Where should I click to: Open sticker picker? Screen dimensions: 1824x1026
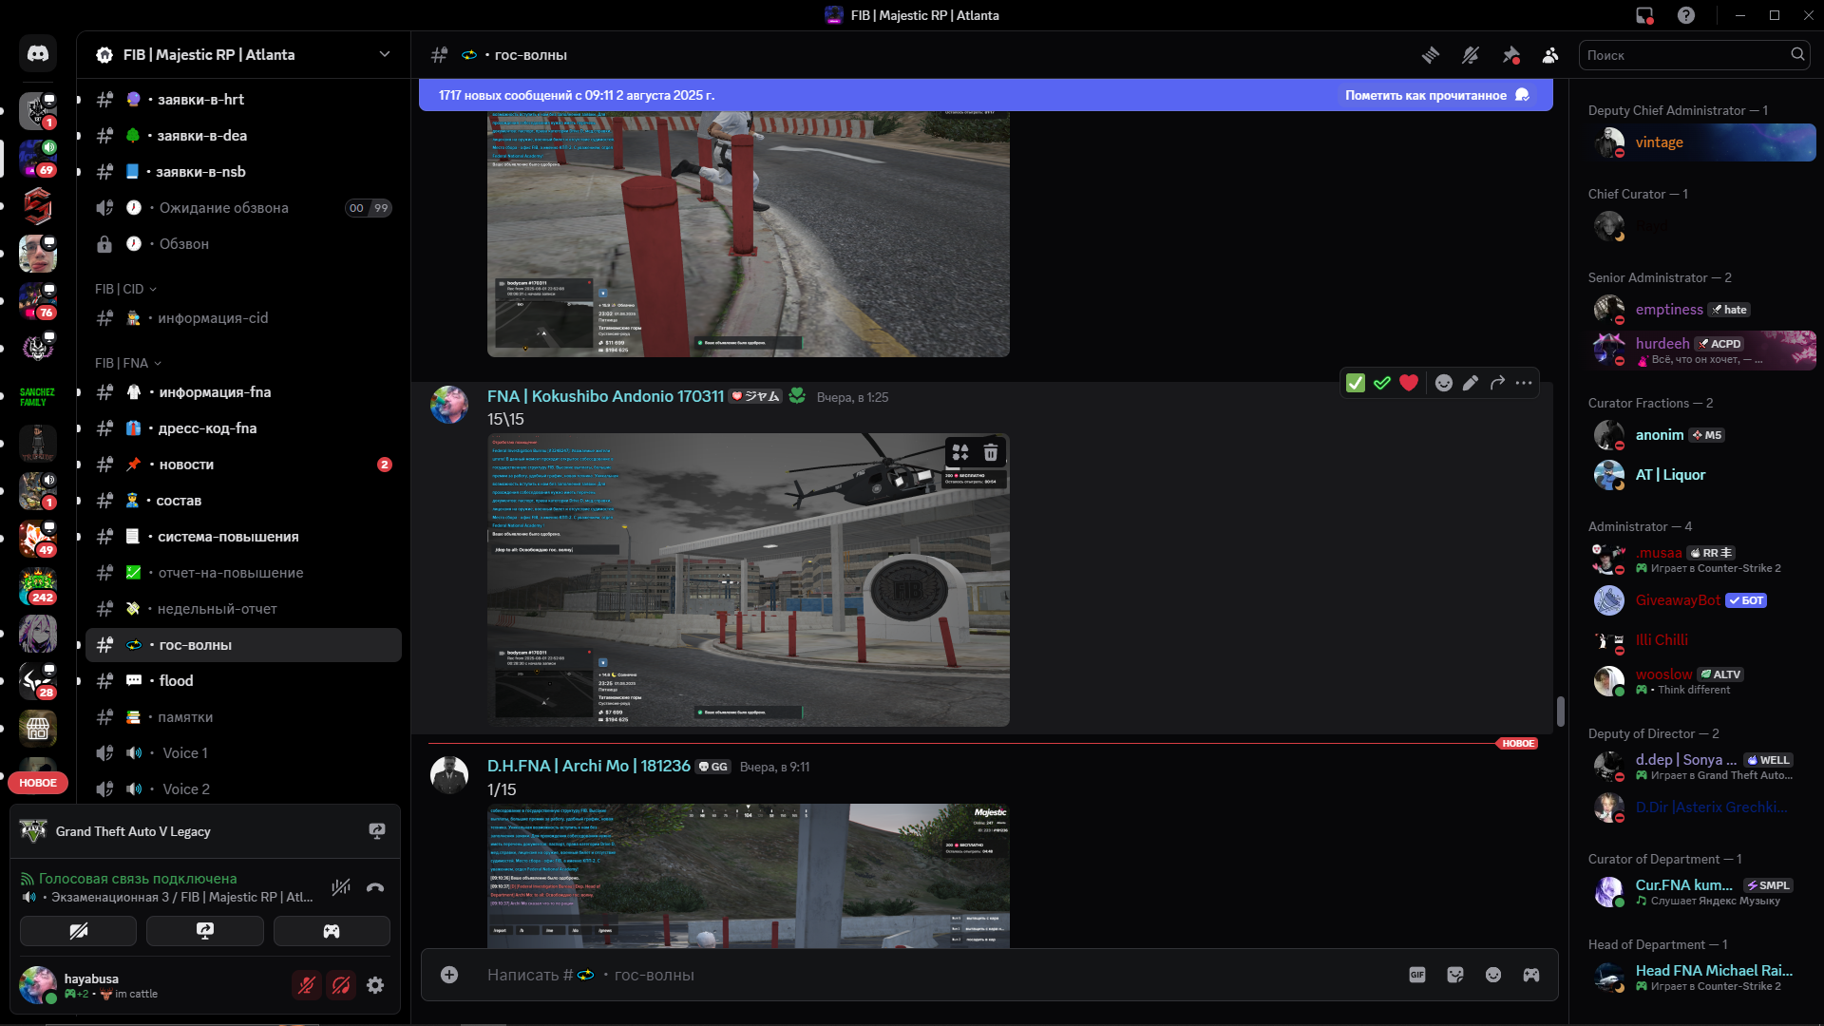click(x=1455, y=975)
